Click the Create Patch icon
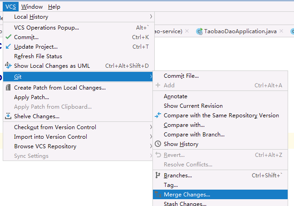 (x=8, y=87)
